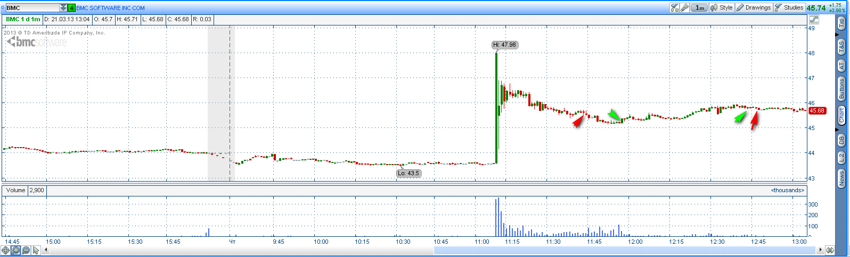Open the Style candlestick menu
The image size is (850, 257).
coord(722,7)
